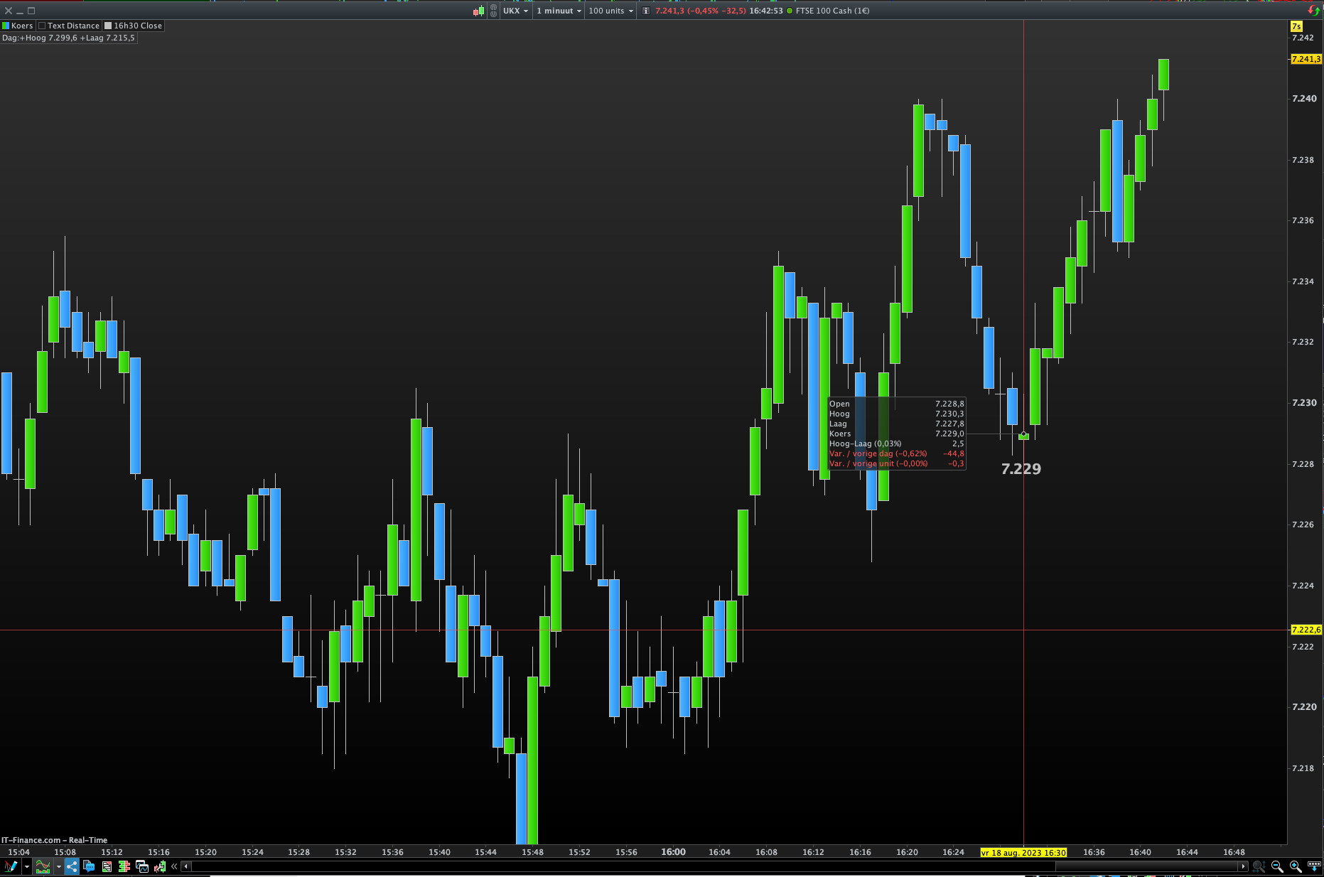Open the chart comments speech-bubble icon
The height and width of the screenshot is (877, 1324).
tap(89, 866)
